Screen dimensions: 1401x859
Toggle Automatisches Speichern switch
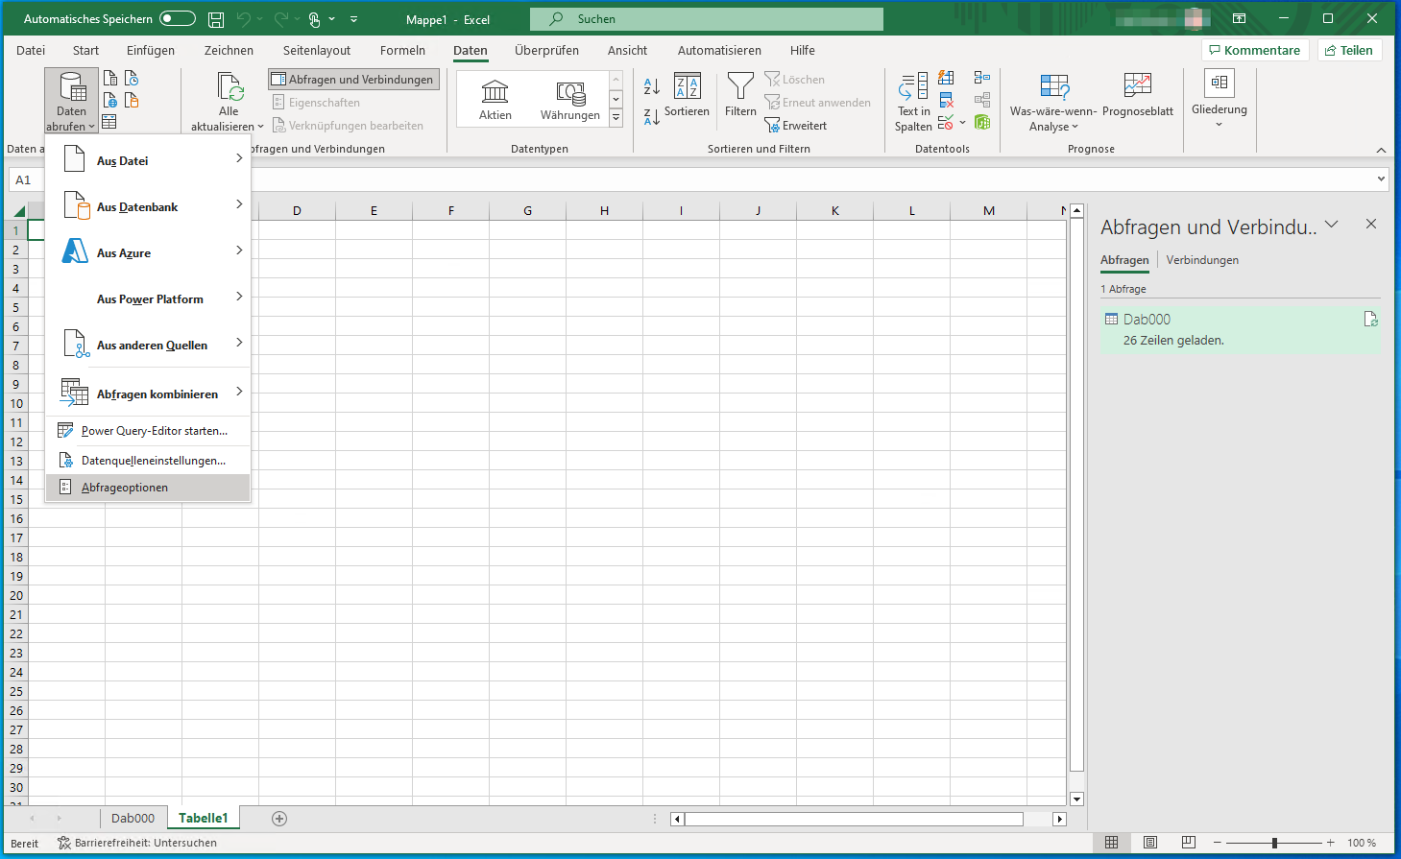pos(178,19)
